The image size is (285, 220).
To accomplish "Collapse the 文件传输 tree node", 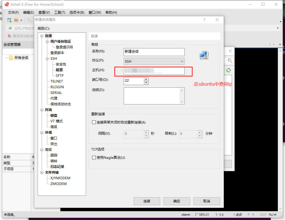I will (42, 172).
